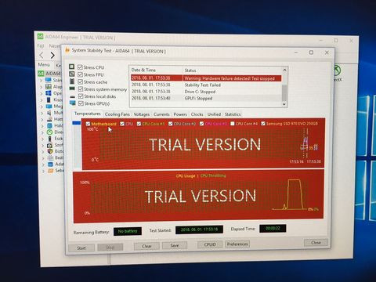The height and width of the screenshot is (282, 376).
Task: Click the monitor icon beside Stress GPU(s)
Action: 73,103
